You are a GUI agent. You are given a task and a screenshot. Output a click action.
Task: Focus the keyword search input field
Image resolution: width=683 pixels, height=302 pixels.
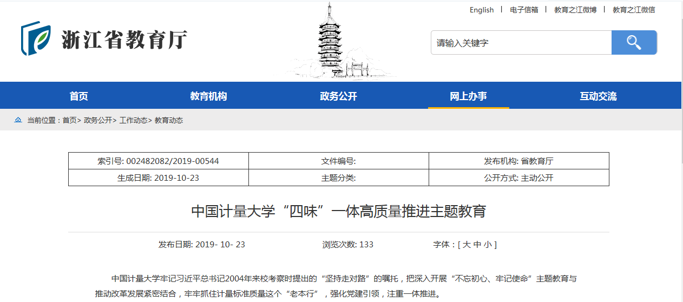pyautogui.click(x=521, y=43)
